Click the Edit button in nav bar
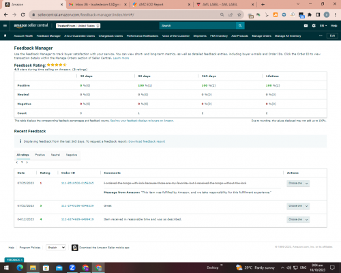 coord(332,35)
